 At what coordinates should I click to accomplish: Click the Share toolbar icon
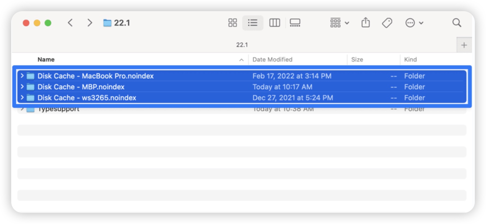pyautogui.click(x=366, y=22)
